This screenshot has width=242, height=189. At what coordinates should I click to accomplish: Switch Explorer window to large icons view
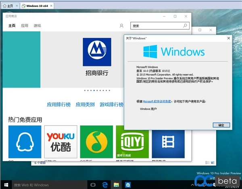(x=213, y=162)
